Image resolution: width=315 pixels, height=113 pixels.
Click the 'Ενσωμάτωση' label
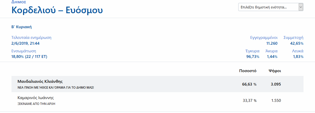tap(24, 51)
